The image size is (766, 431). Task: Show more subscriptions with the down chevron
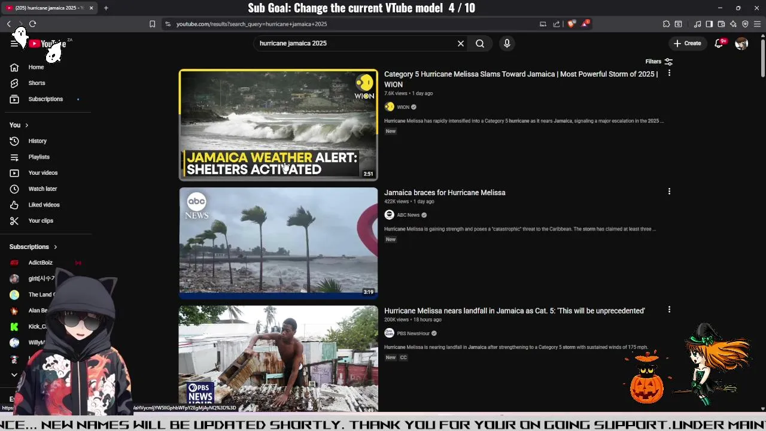click(14, 375)
